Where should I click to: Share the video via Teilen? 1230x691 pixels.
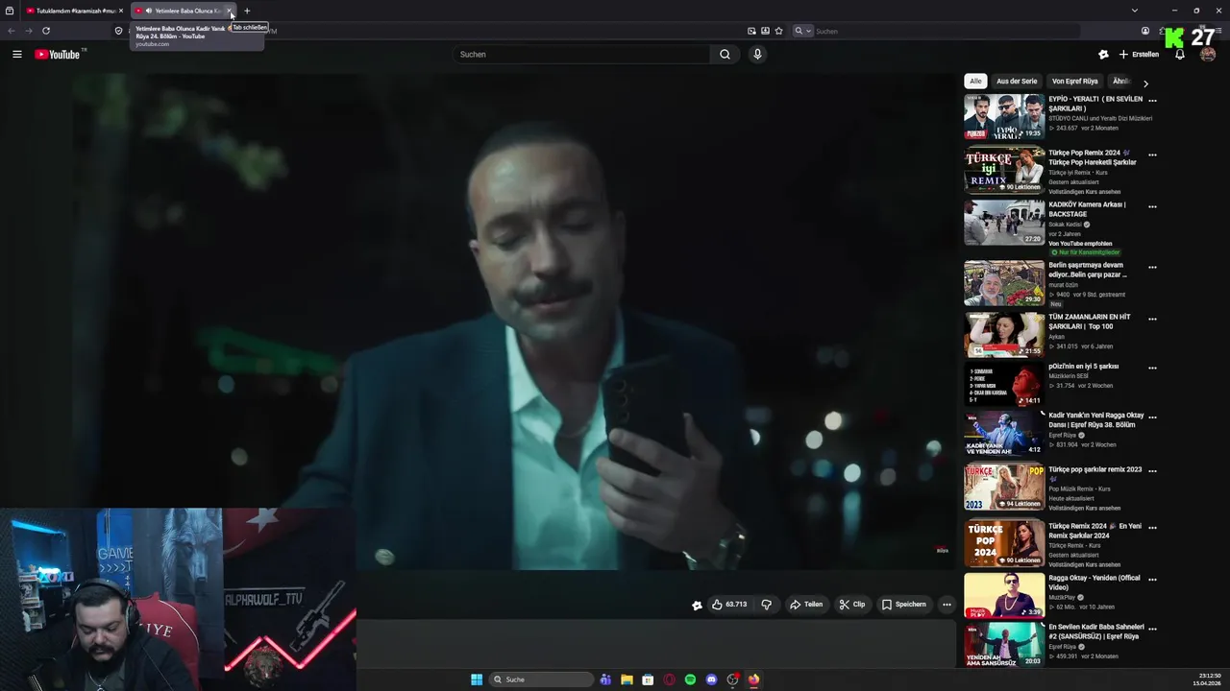pyautogui.click(x=806, y=605)
